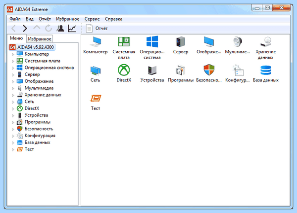This screenshot has width=297, height=213.
Task: Expand the Мультимедиа tree node
Action: click(x=13, y=88)
